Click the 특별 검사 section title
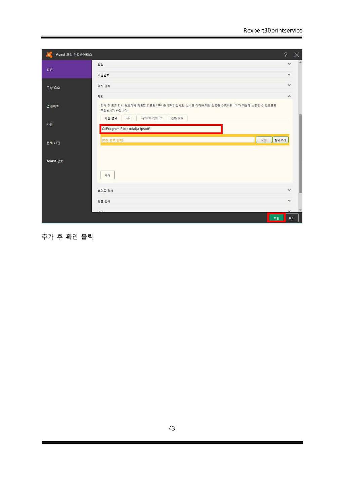The image size is (344, 487). point(104,201)
